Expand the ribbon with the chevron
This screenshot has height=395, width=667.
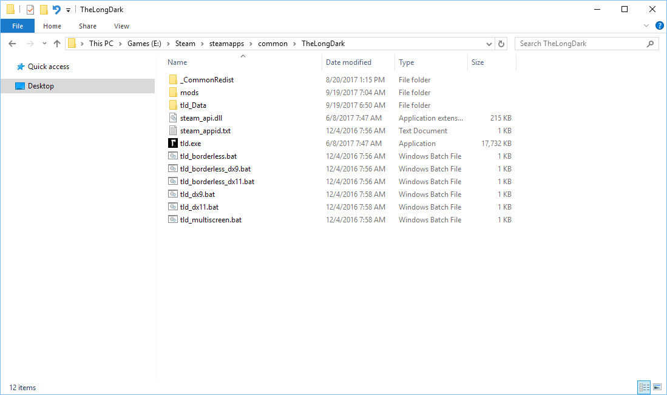coord(646,25)
